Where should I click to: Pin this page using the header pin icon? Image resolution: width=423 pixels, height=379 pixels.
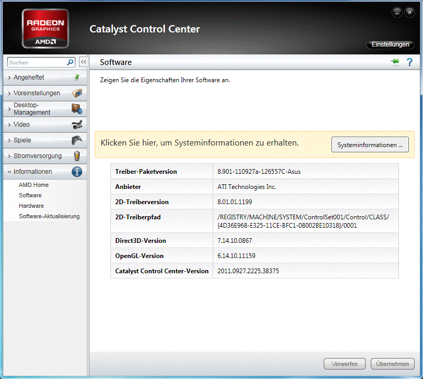coord(395,62)
